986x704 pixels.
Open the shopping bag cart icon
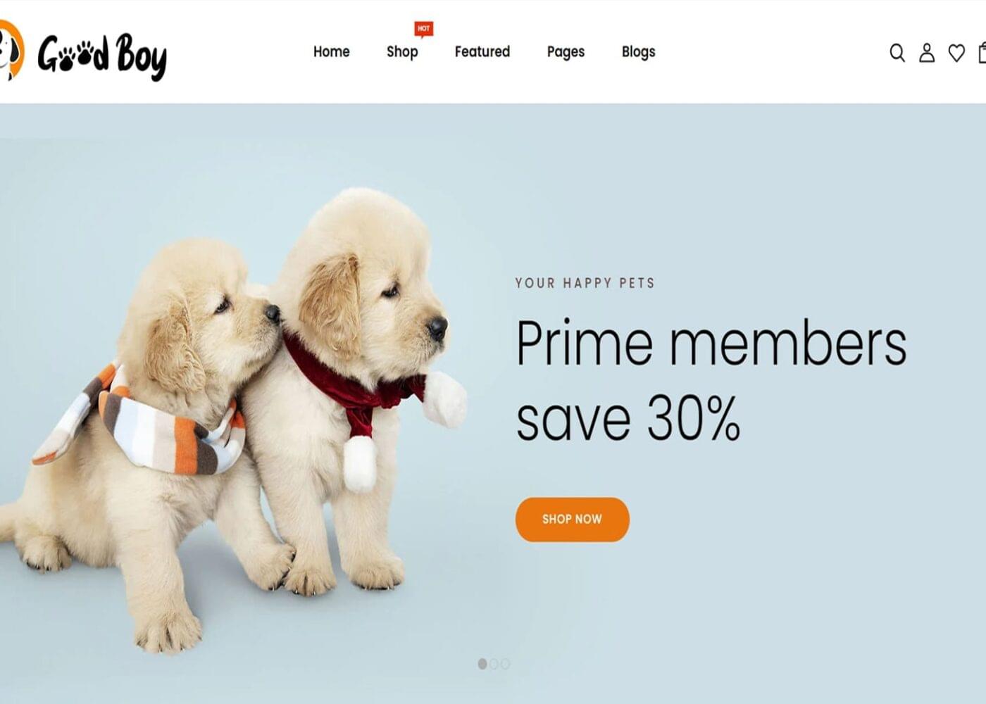click(x=982, y=53)
